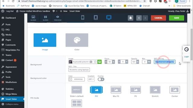Go to previous slide arrow
The image size is (193, 108).
tap(139, 18)
